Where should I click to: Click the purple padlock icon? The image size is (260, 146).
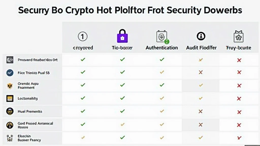point(122,36)
